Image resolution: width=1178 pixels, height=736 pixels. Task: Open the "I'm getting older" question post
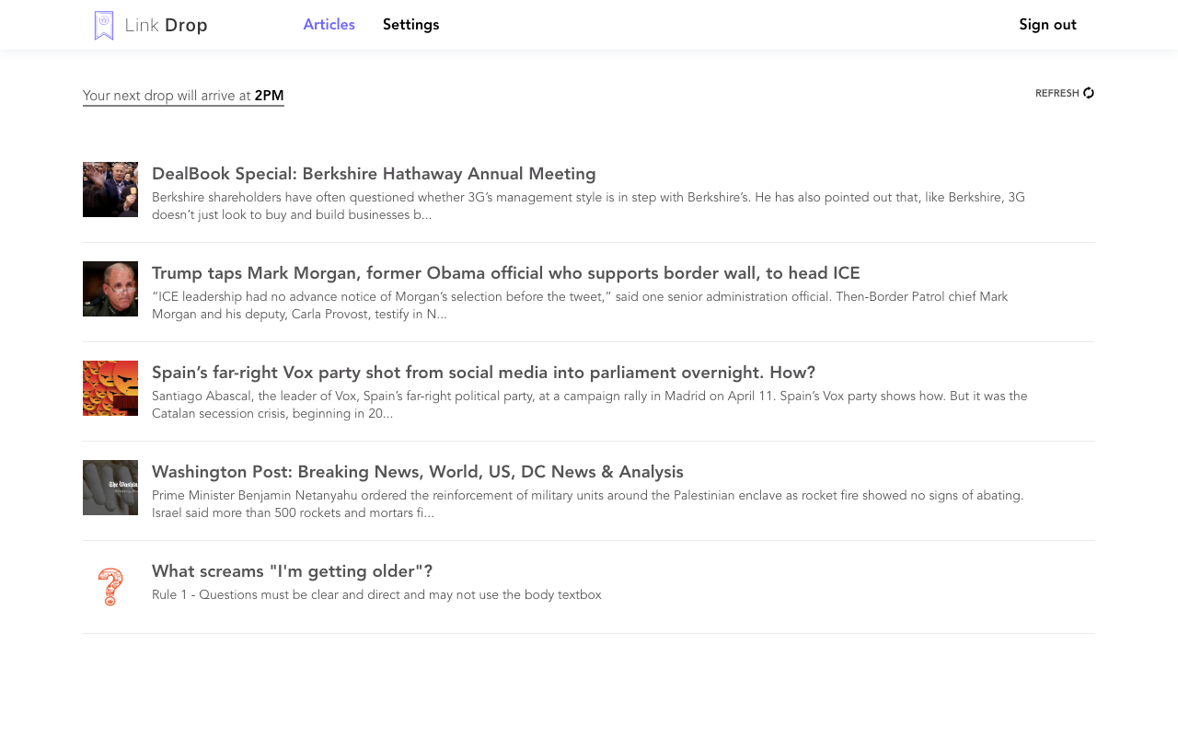click(292, 571)
